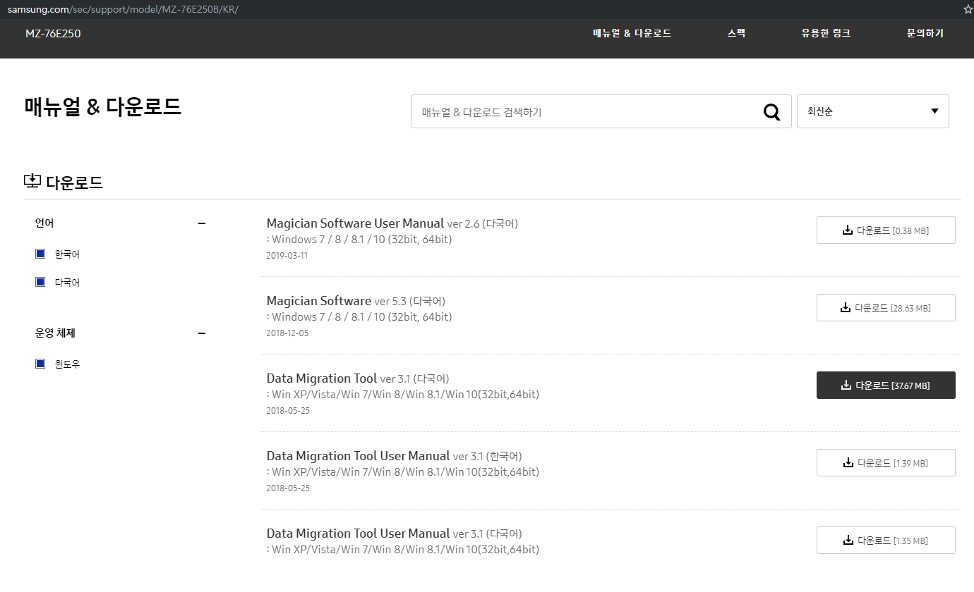Download Korean Data Migration manual 1.39 MB
Image resolution: width=974 pixels, height=592 pixels.
pyautogui.click(x=886, y=463)
